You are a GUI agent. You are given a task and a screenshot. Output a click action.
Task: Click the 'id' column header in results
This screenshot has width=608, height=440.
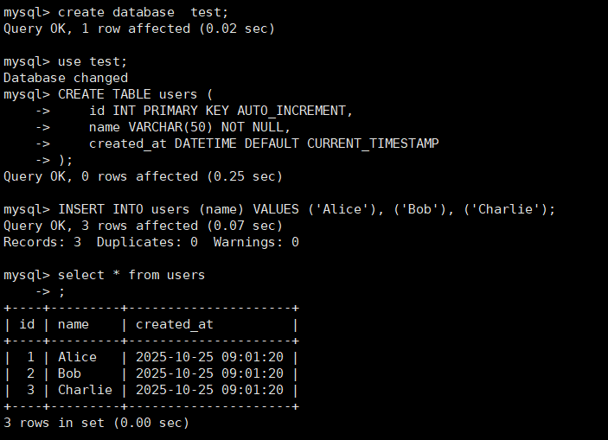coord(27,324)
